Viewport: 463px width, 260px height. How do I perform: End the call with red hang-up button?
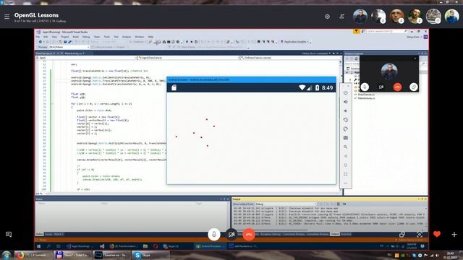click(249, 234)
